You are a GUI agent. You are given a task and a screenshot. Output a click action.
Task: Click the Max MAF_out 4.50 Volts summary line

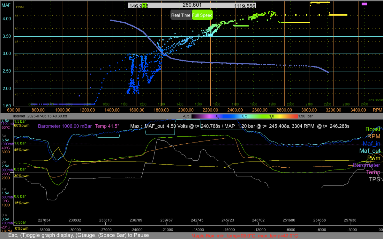[240, 126]
